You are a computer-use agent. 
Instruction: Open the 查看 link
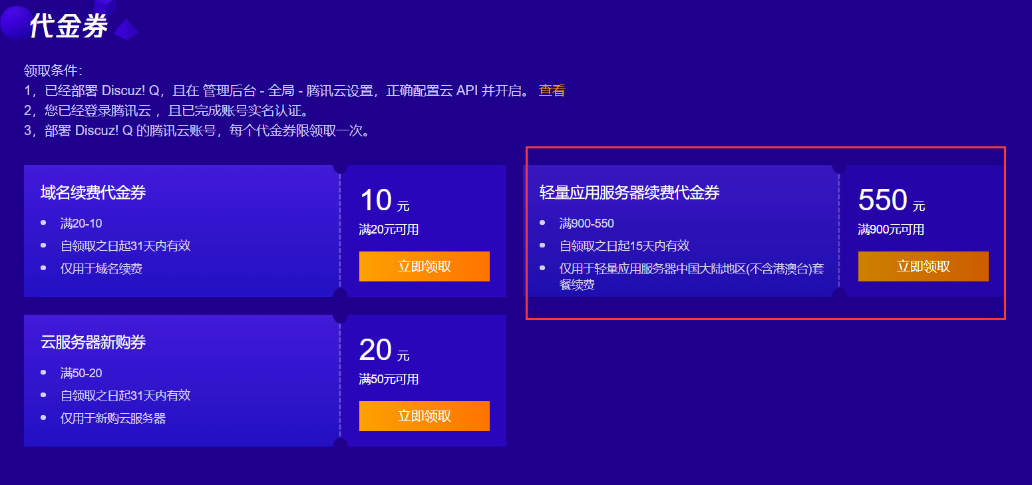click(x=552, y=90)
